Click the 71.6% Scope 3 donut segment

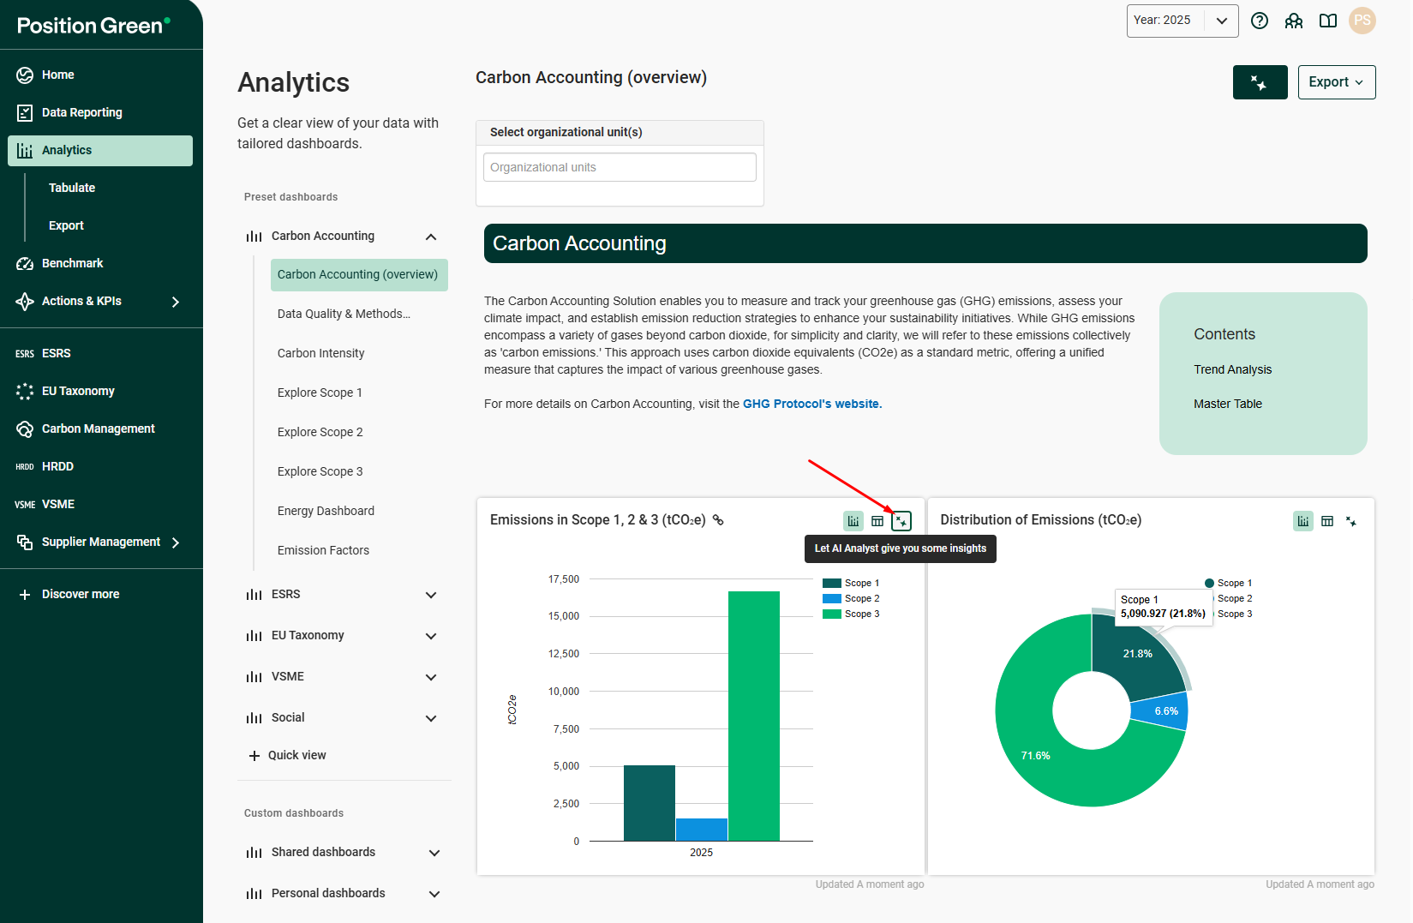(x=1035, y=755)
